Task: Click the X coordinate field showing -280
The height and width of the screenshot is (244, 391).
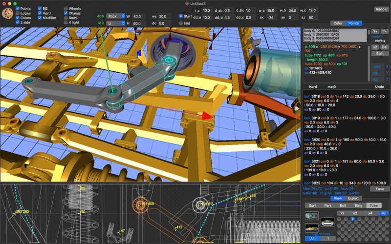Action: click(x=377, y=67)
